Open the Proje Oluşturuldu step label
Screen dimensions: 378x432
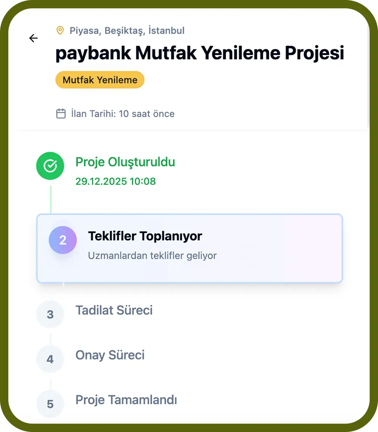coord(125,162)
